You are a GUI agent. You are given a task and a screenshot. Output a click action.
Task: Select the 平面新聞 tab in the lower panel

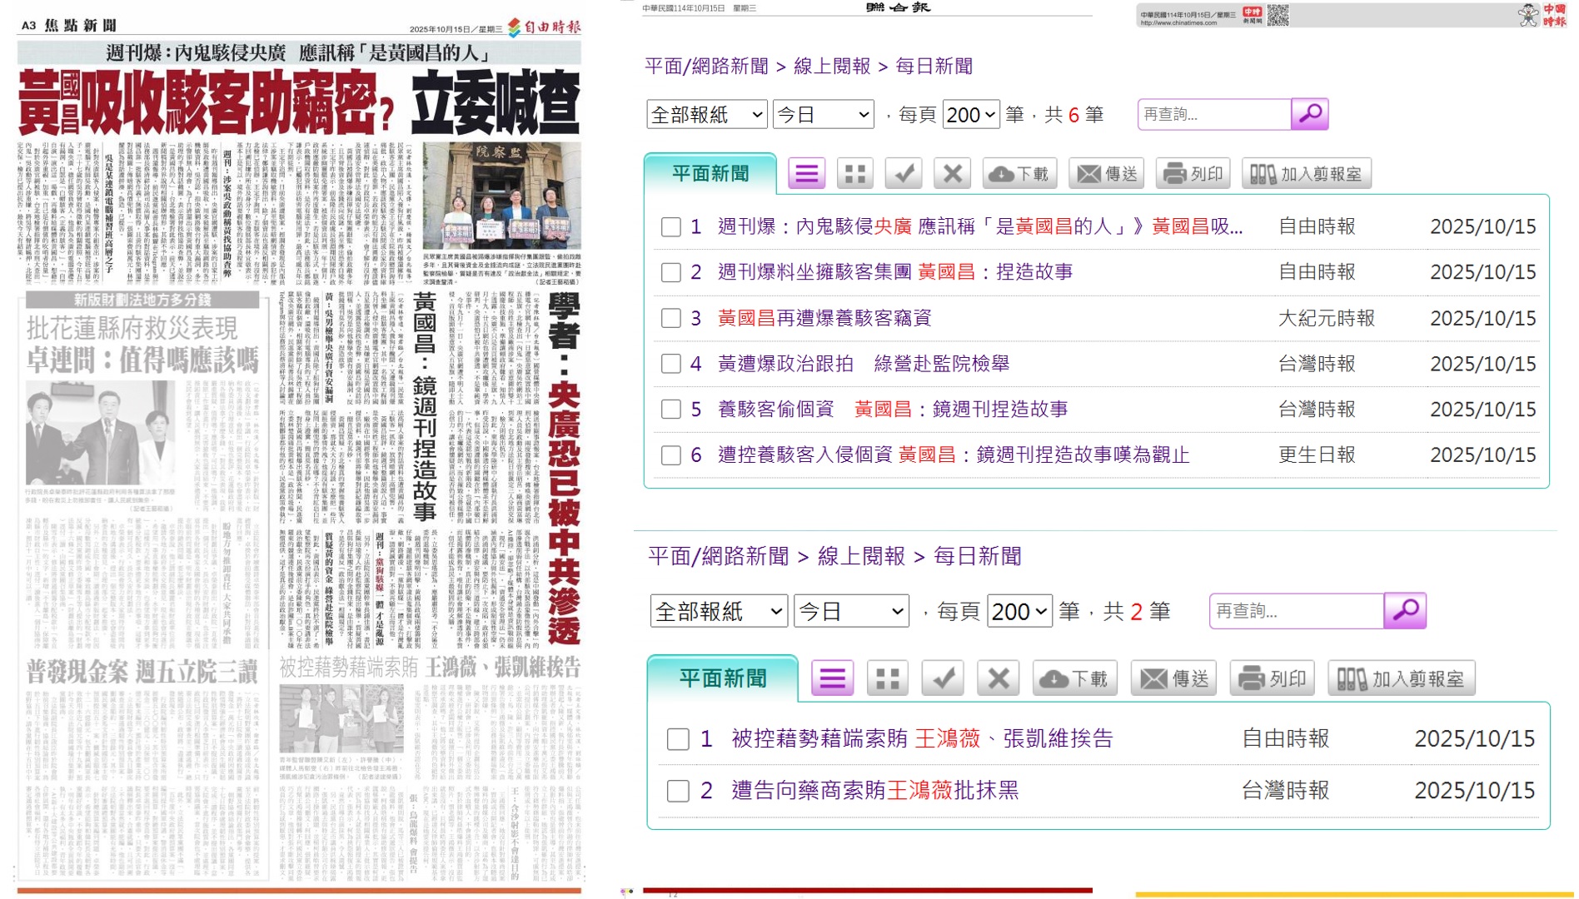[723, 678]
